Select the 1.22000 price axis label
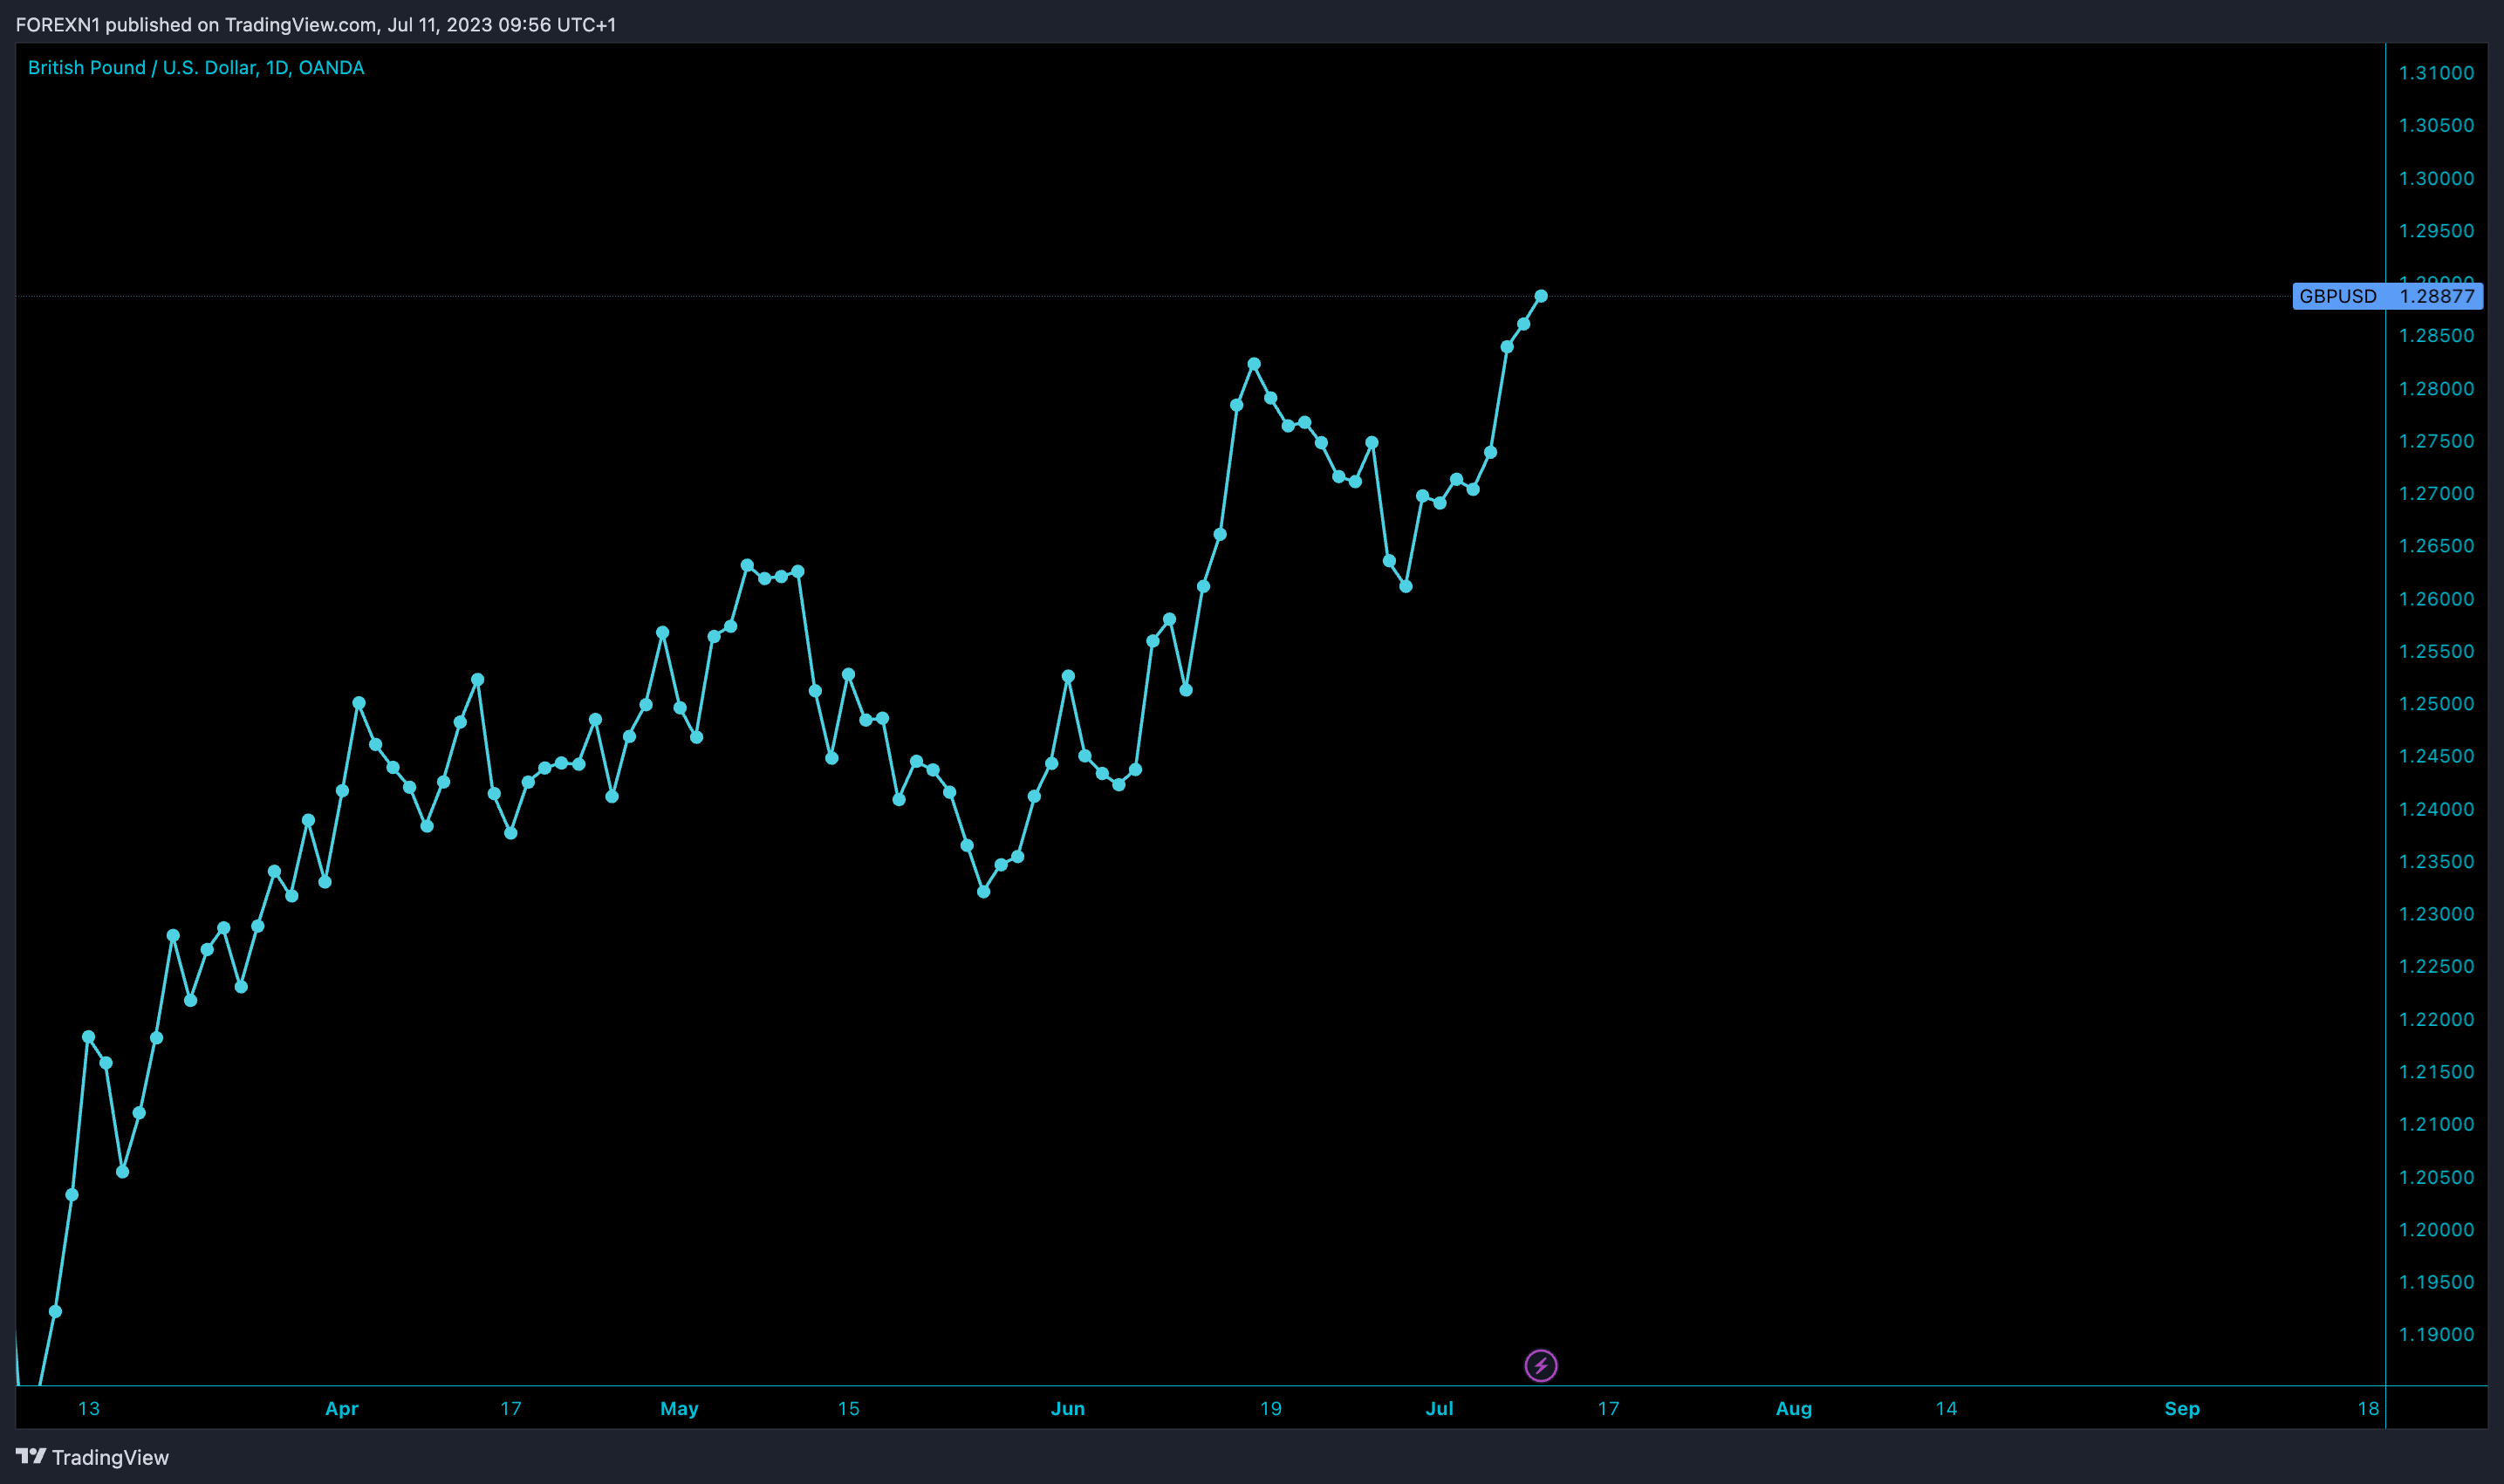 point(2436,1019)
